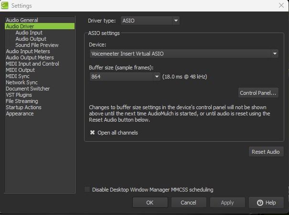Close the Settings window
289x215 pixels.
tap(281, 5)
